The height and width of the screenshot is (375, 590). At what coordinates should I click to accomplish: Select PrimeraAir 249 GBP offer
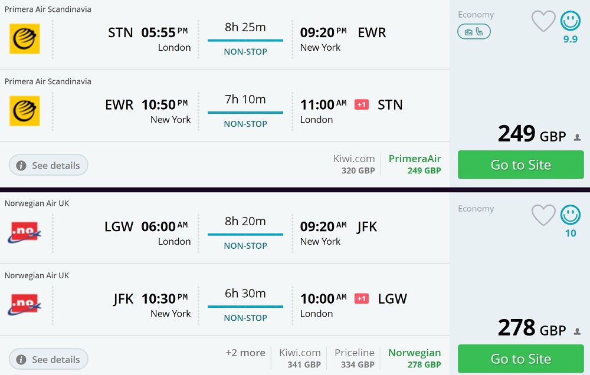click(x=415, y=165)
